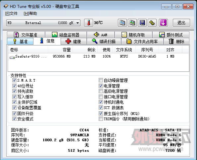
Task: Switch to the 健康 tab
Action: (x=74, y=41)
